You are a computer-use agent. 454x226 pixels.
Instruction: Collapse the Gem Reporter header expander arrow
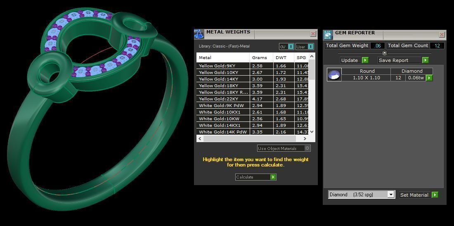[x=385, y=53]
